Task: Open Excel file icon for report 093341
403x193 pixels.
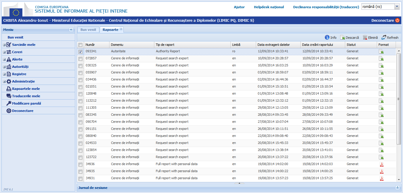Action: point(381,51)
